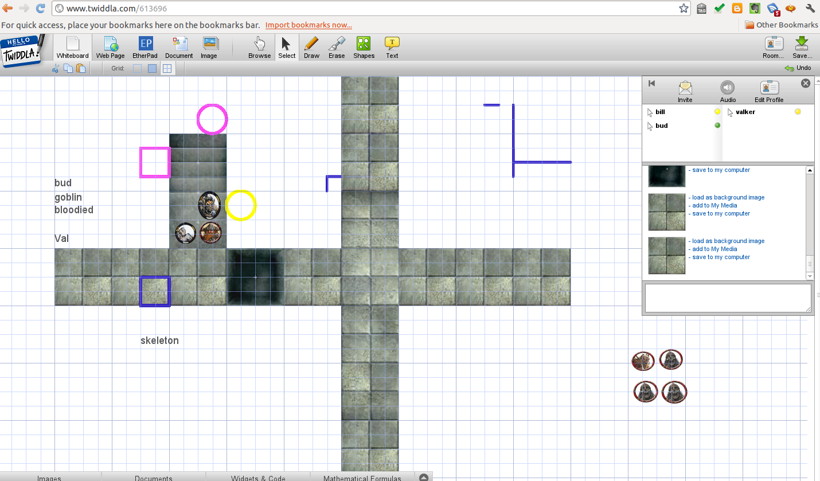Enable the fine dense grid option

pos(152,69)
